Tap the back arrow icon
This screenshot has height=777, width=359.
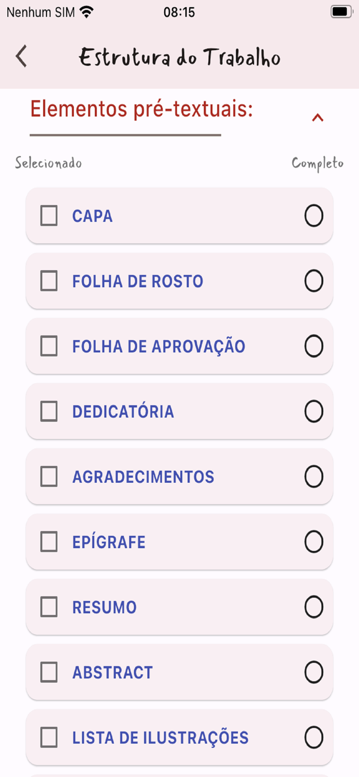tap(21, 57)
